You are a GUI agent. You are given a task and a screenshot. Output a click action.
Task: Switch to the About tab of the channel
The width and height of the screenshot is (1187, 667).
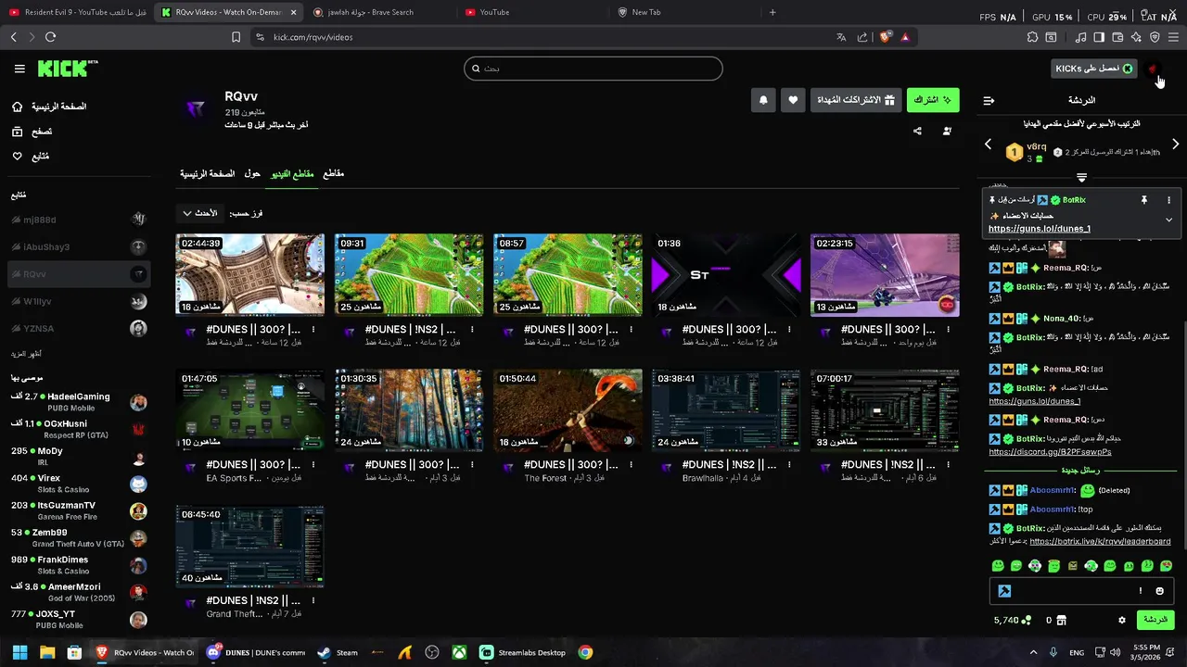tap(252, 173)
